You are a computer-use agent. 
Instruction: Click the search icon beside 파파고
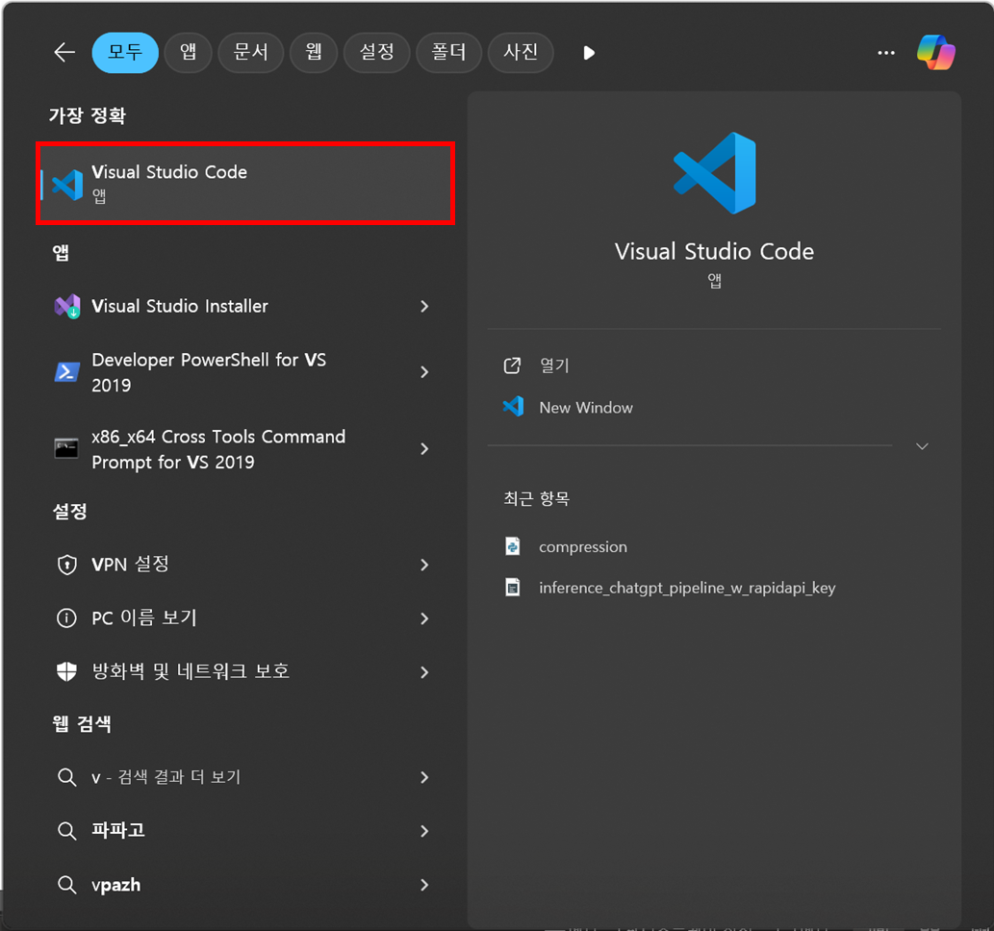tap(66, 831)
